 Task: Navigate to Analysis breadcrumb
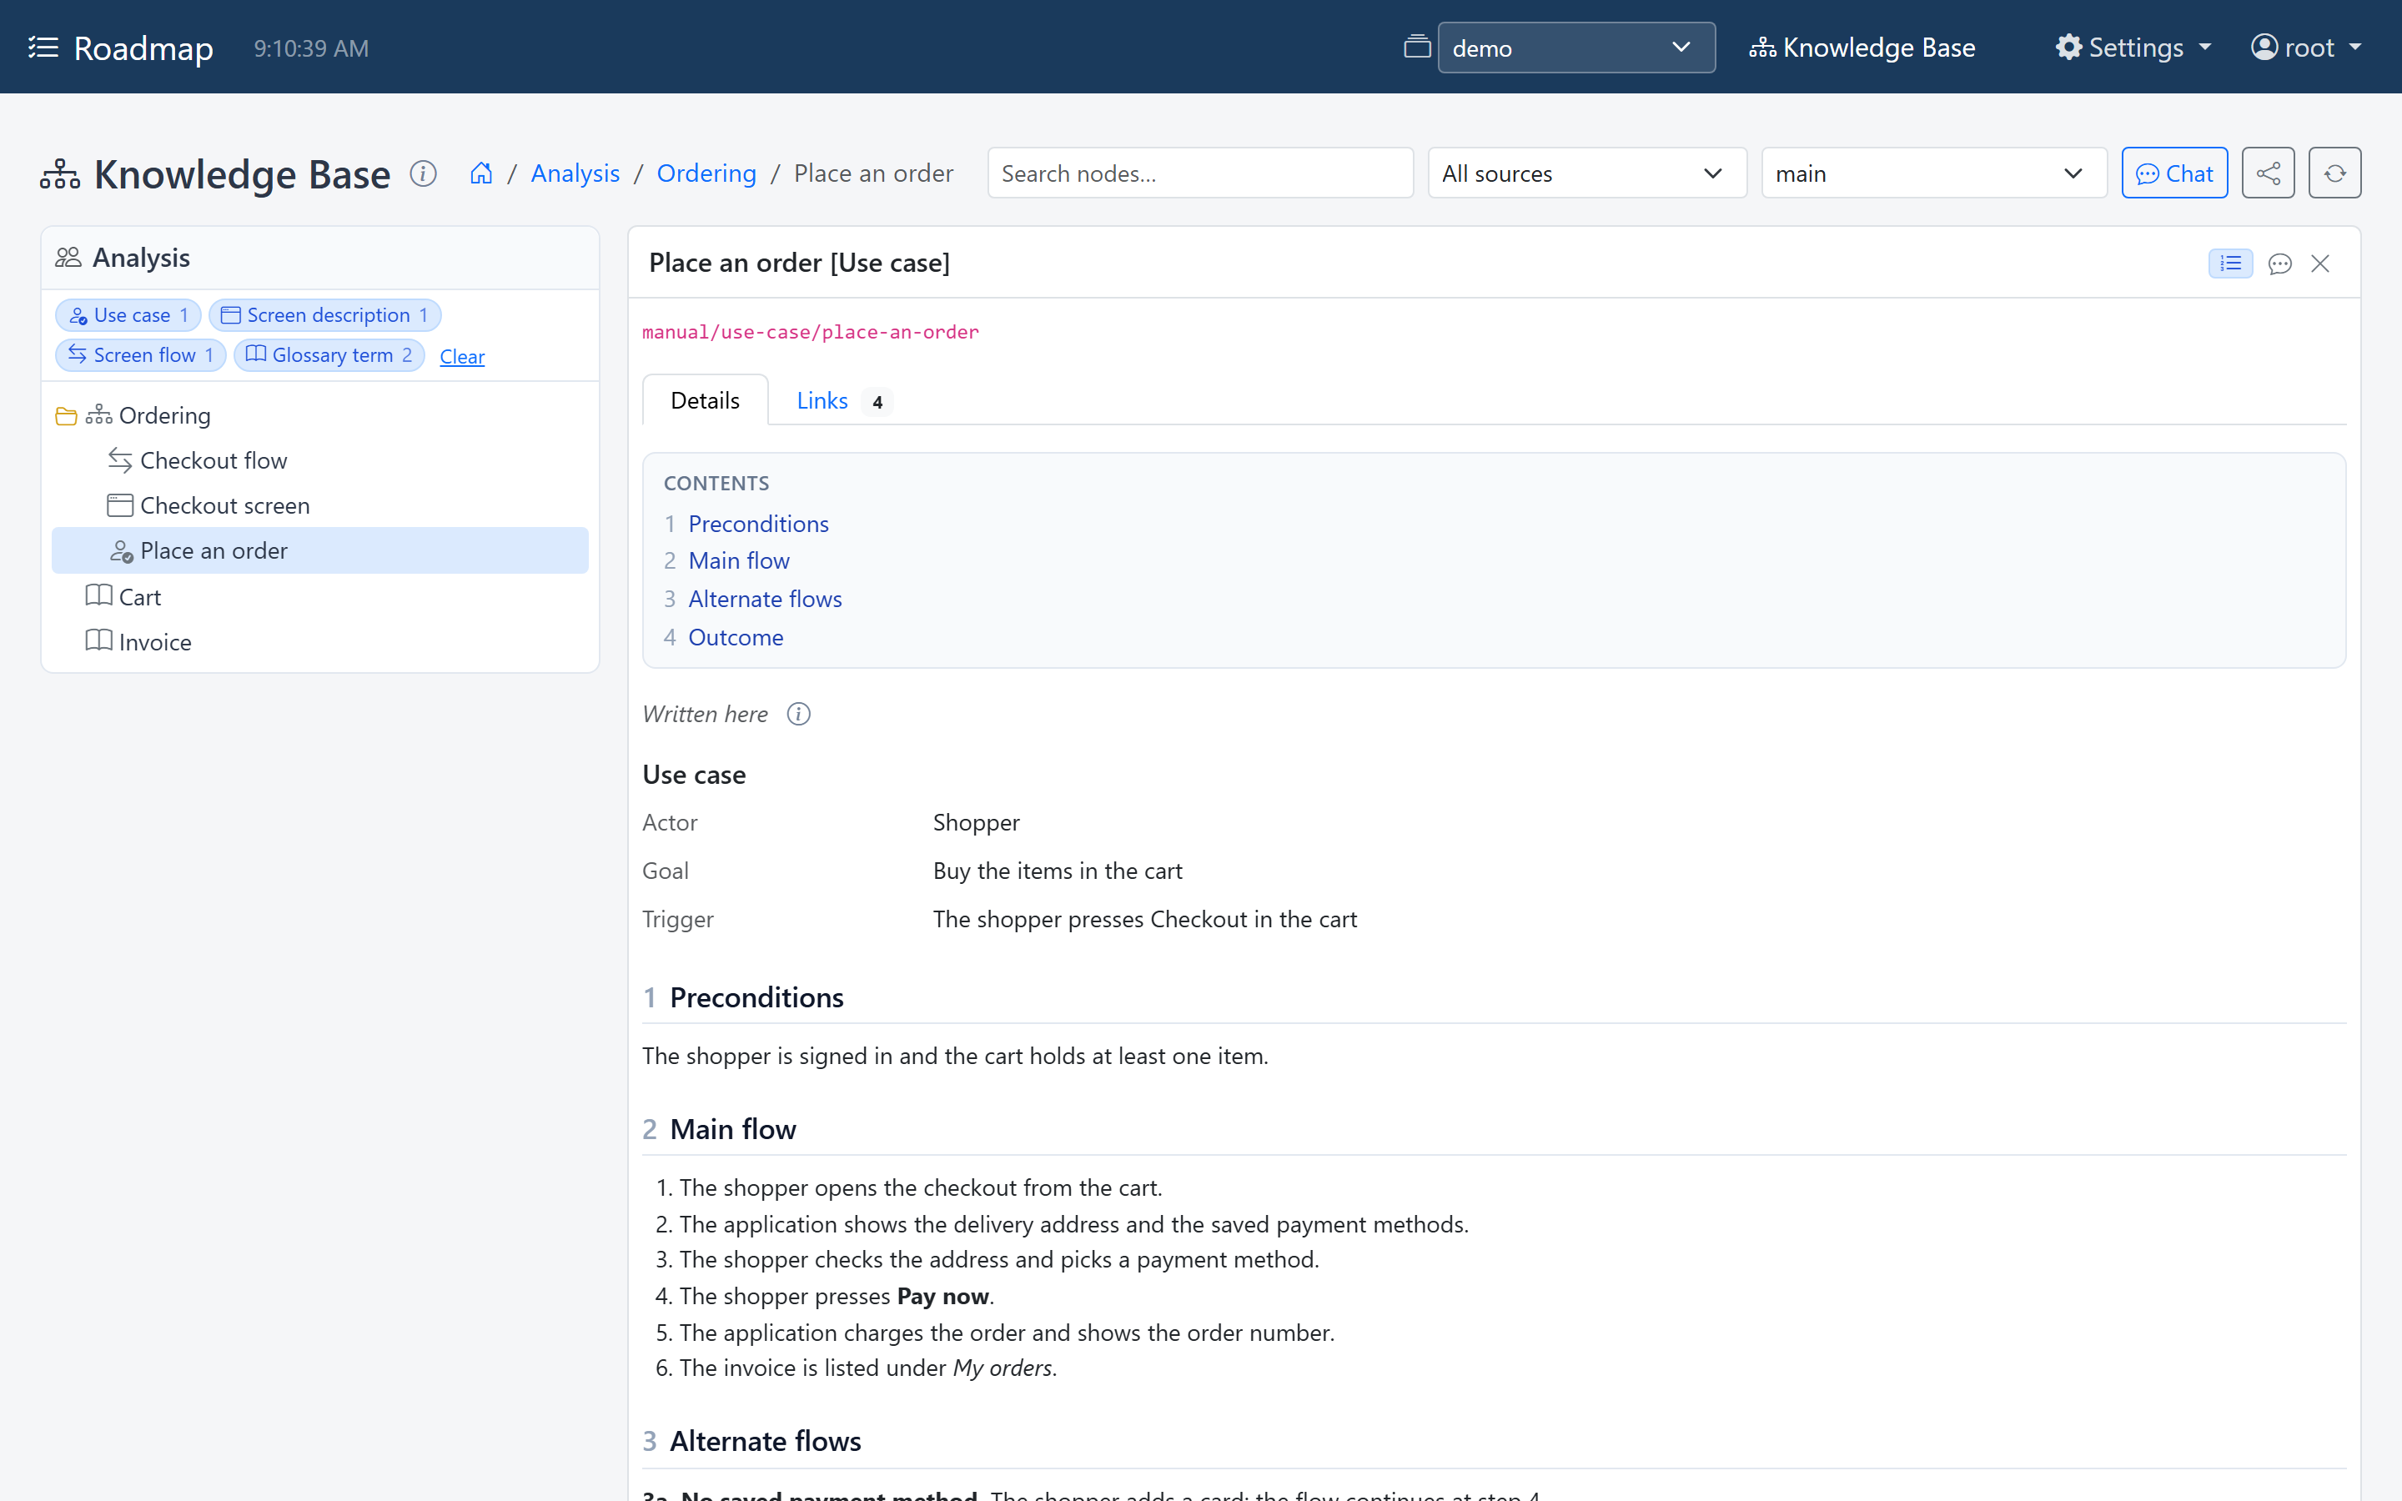click(x=575, y=173)
